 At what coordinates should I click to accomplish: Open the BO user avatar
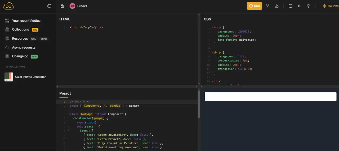[x=72, y=6]
